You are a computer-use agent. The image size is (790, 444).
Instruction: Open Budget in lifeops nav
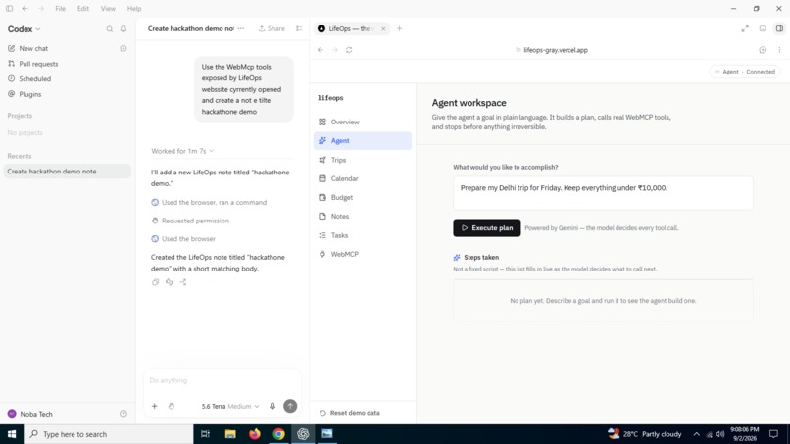[363, 198]
